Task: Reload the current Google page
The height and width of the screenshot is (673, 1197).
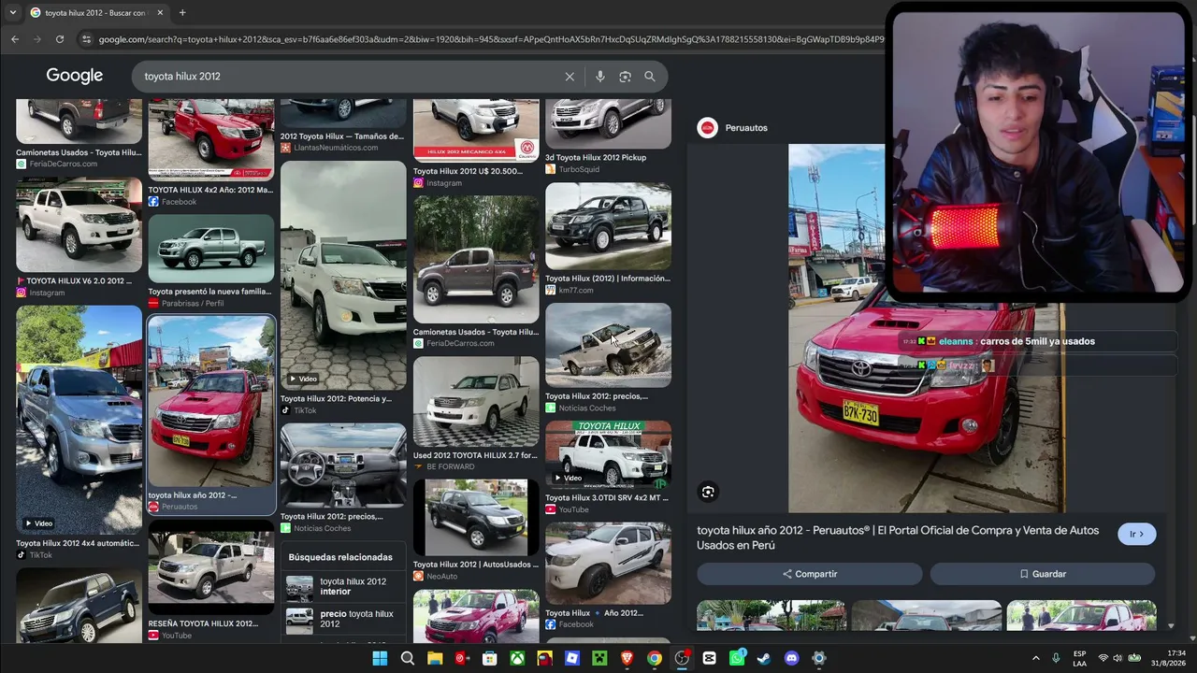Action: (60, 39)
